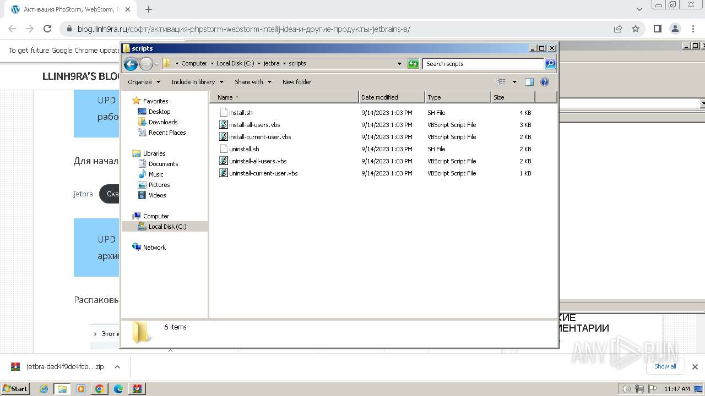The height and width of the screenshot is (396, 705).
Task: Open a new Chrome tab
Action: coord(149,9)
